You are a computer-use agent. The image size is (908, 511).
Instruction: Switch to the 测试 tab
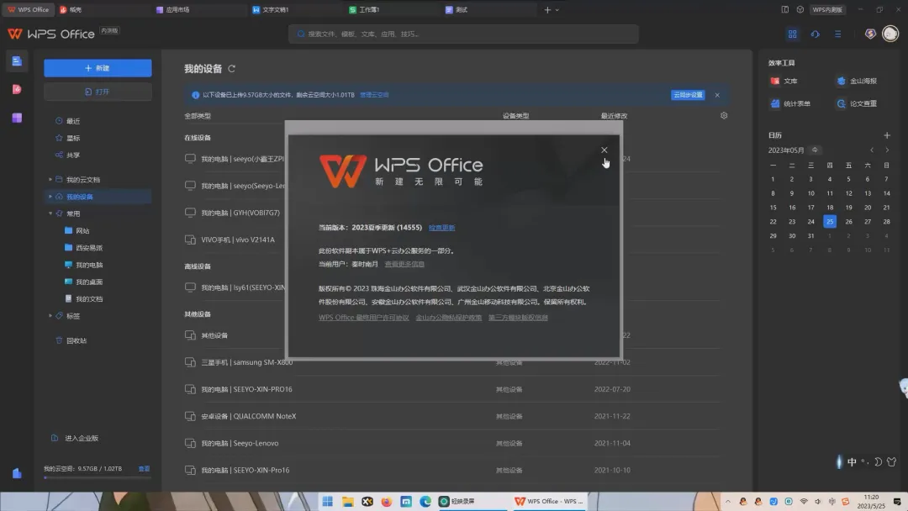point(488,9)
